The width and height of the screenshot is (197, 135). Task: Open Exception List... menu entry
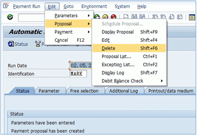coord(129,65)
